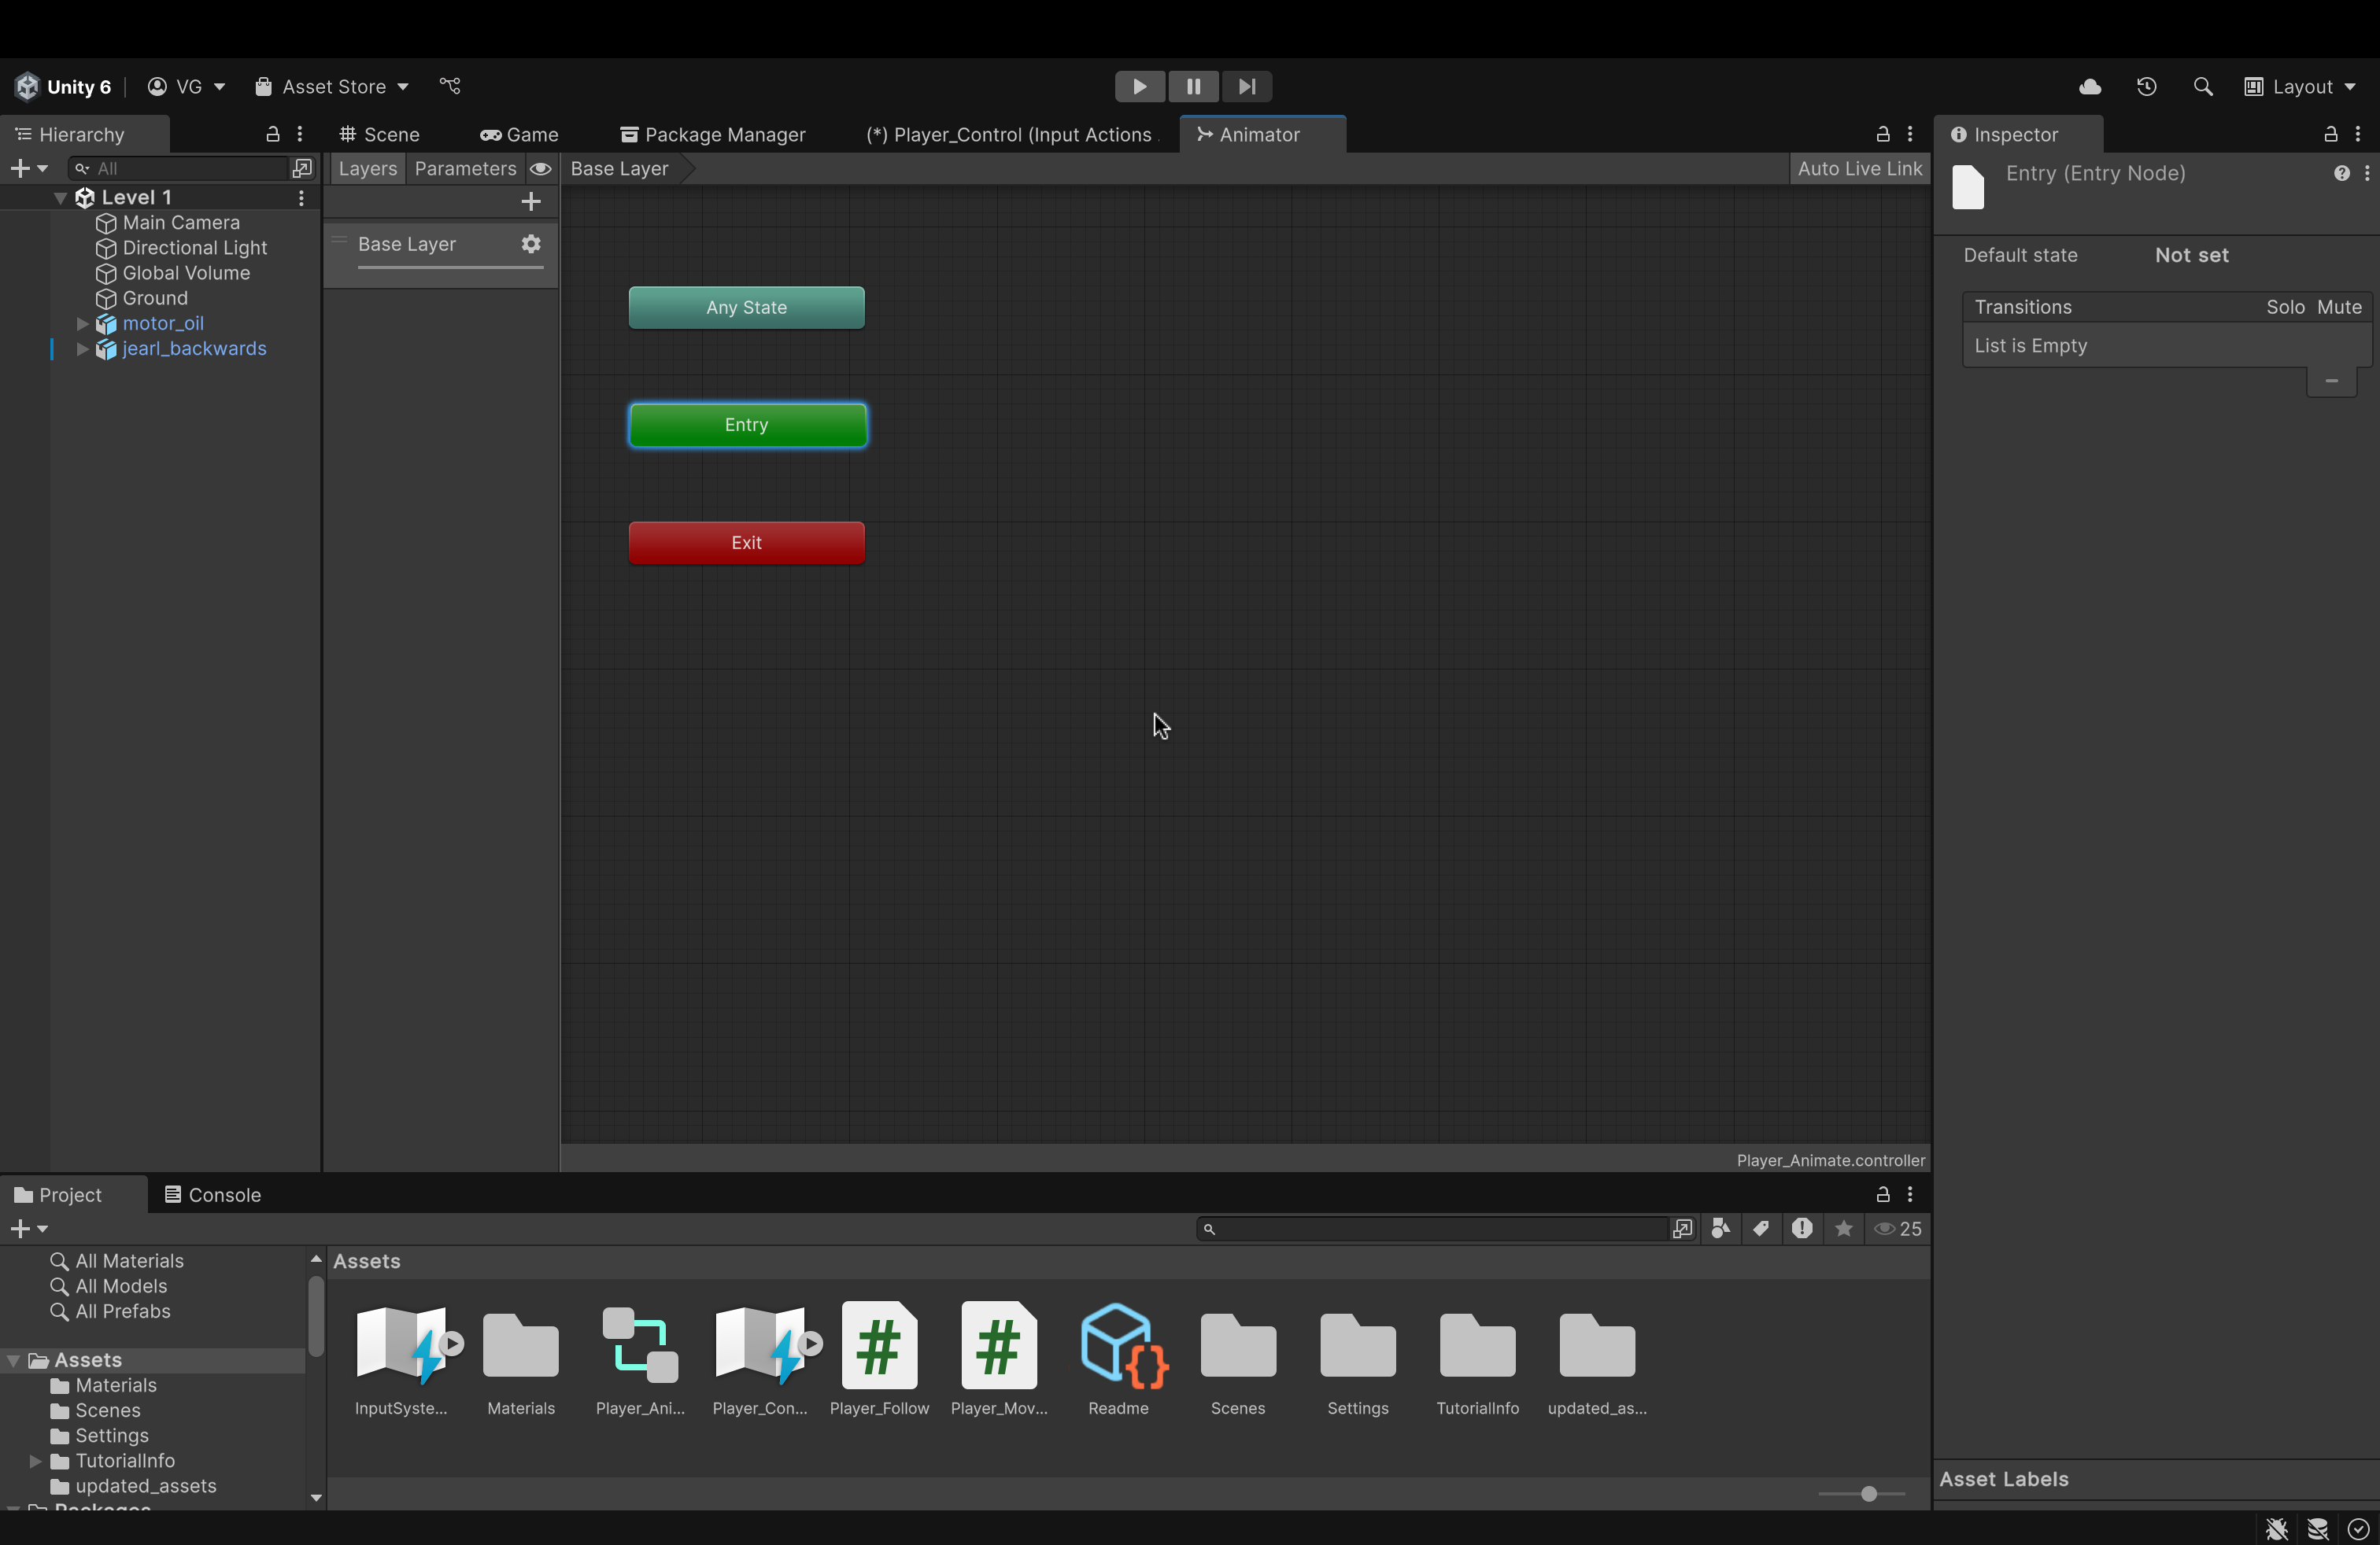Image resolution: width=2380 pixels, height=1545 pixels.
Task: Select the Console tab
Action: click(213, 1195)
